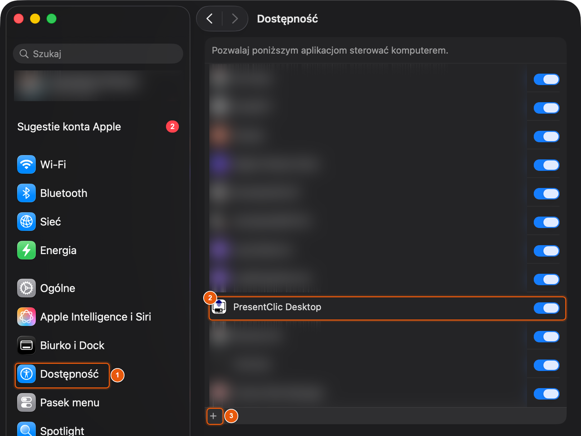Select the PresentClic Desktop label

pyautogui.click(x=277, y=307)
